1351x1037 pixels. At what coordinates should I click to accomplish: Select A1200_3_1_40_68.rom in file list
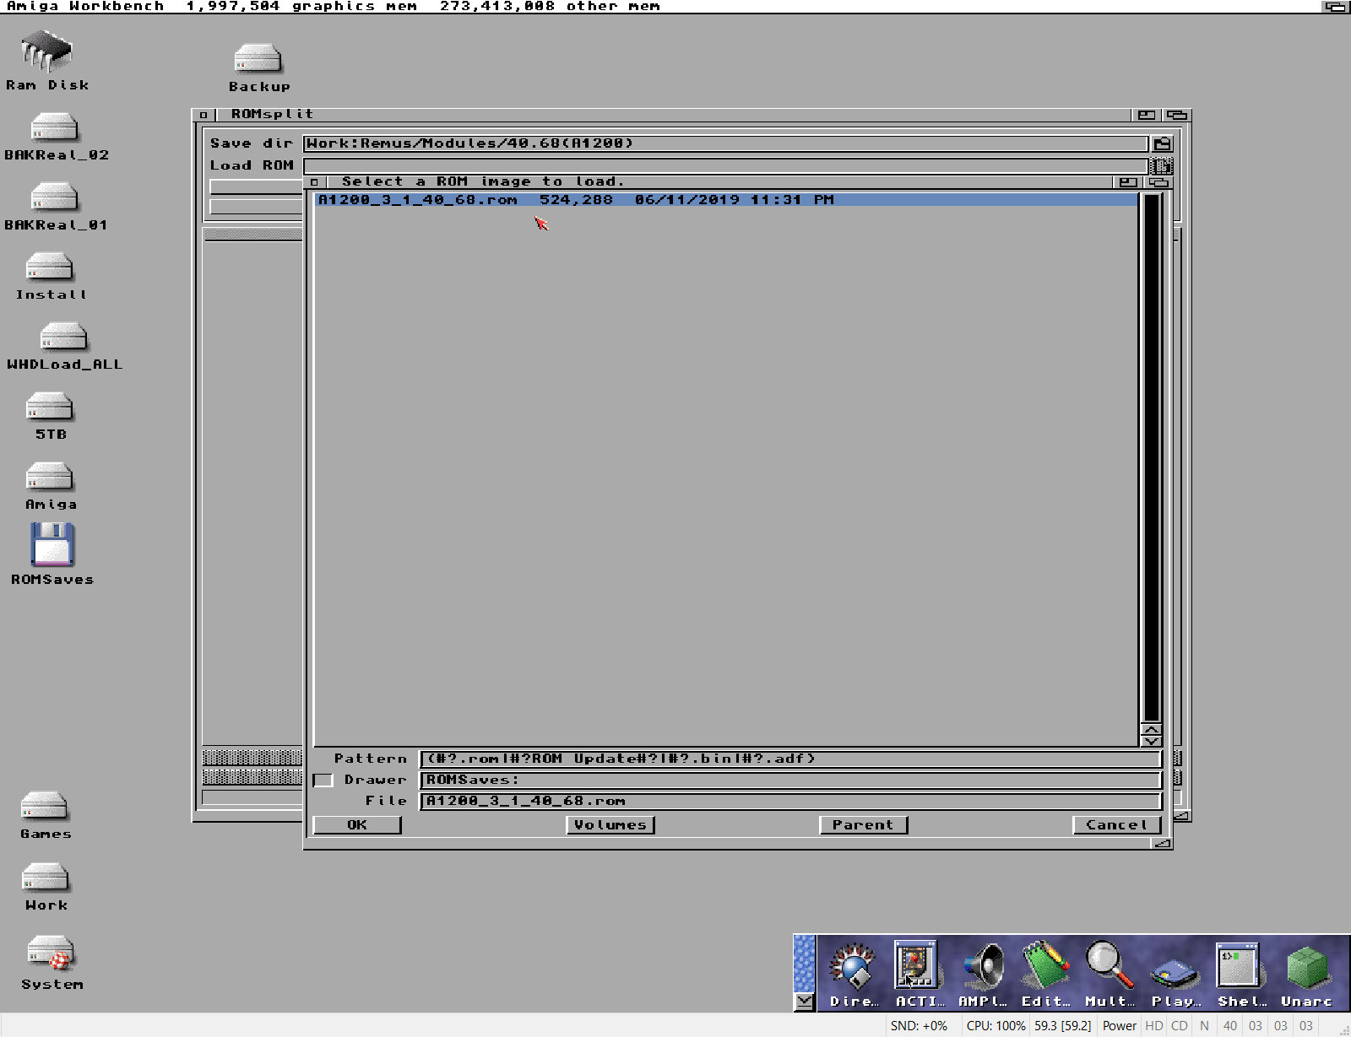[726, 200]
